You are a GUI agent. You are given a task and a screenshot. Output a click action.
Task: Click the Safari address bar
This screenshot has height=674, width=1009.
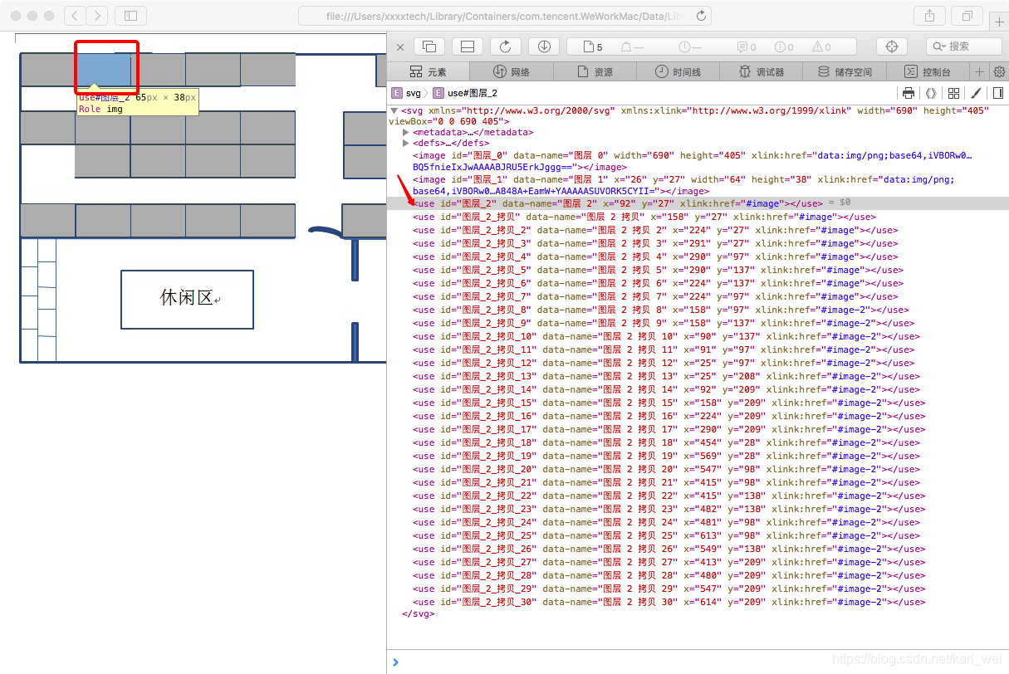tap(505, 16)
